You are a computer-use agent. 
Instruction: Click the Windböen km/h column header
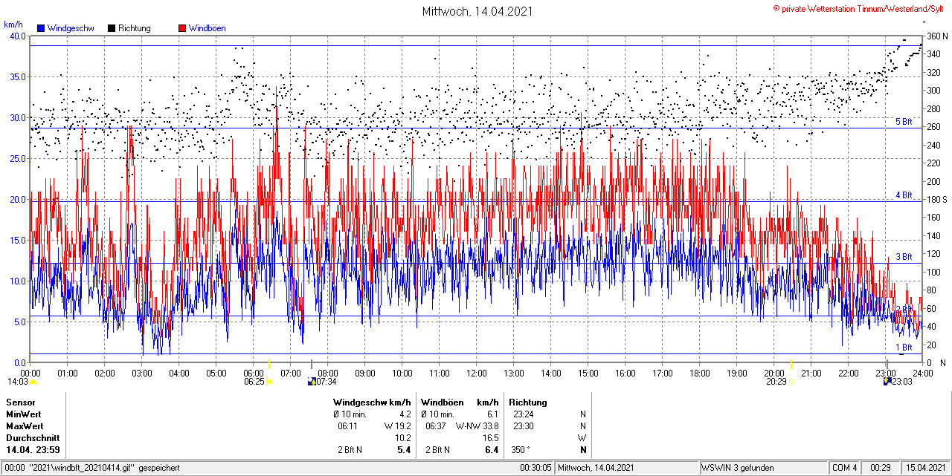click(459, 402)
